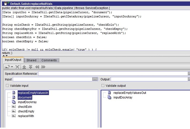Click the delete X toolbar icon
The height and width of the screenshot is (129, 190).
17,67
